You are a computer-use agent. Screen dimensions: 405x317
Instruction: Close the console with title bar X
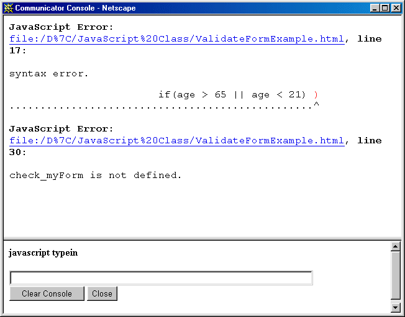coord(396,8)
